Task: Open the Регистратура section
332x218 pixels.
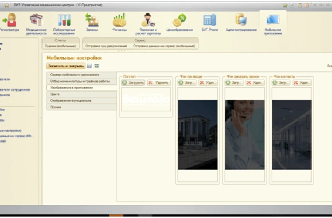Action: [x=10, y=24]
